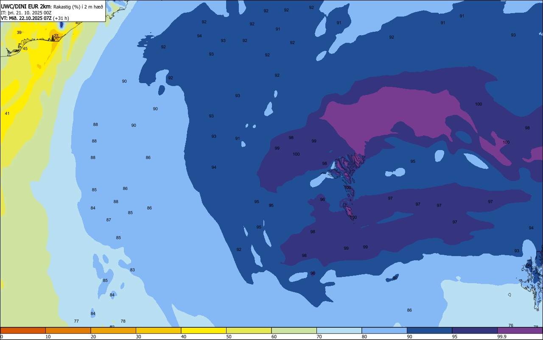Screen dimensions: 543x340
Task: Click the '70' legend scale label
Action: point(319,337)
